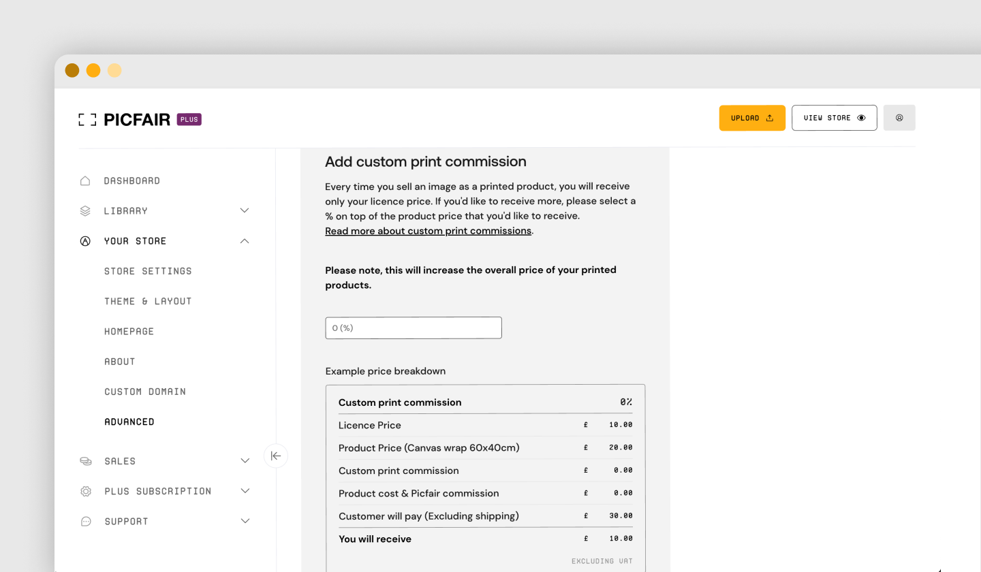
Task: Click the Plus Subscription gear icon
Action: [86, 491]
